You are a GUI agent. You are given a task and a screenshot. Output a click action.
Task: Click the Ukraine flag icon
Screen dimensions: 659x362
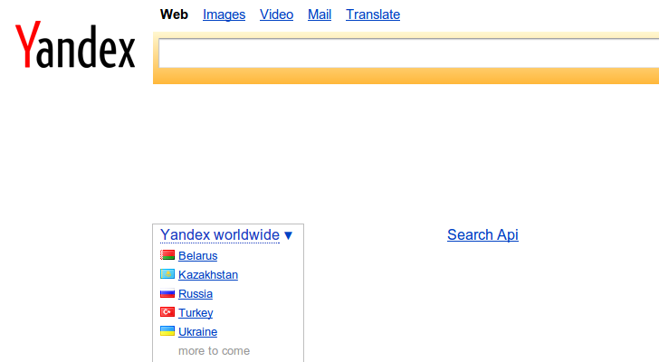click(x=167, y=332)
